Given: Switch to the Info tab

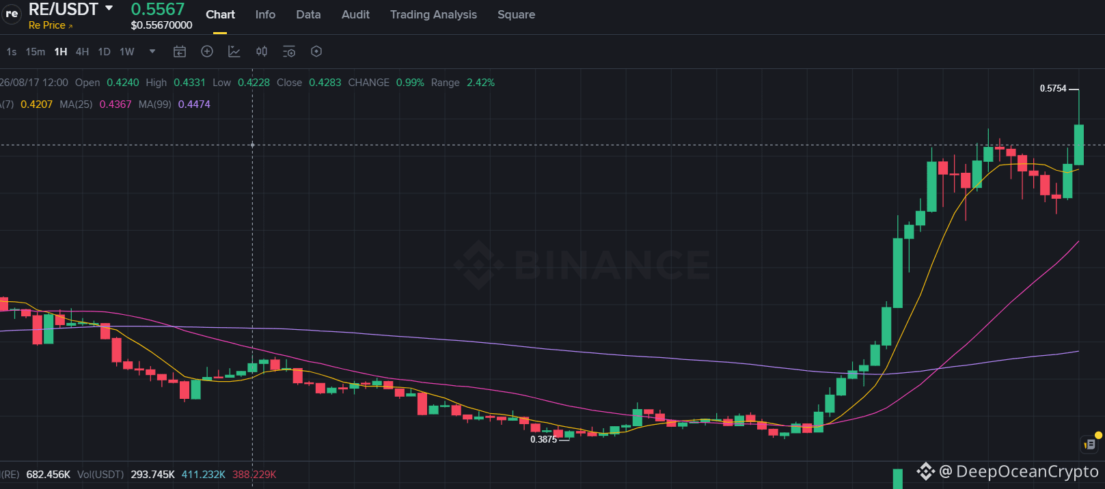Looking at the screenshot, I should pos(265,14).
